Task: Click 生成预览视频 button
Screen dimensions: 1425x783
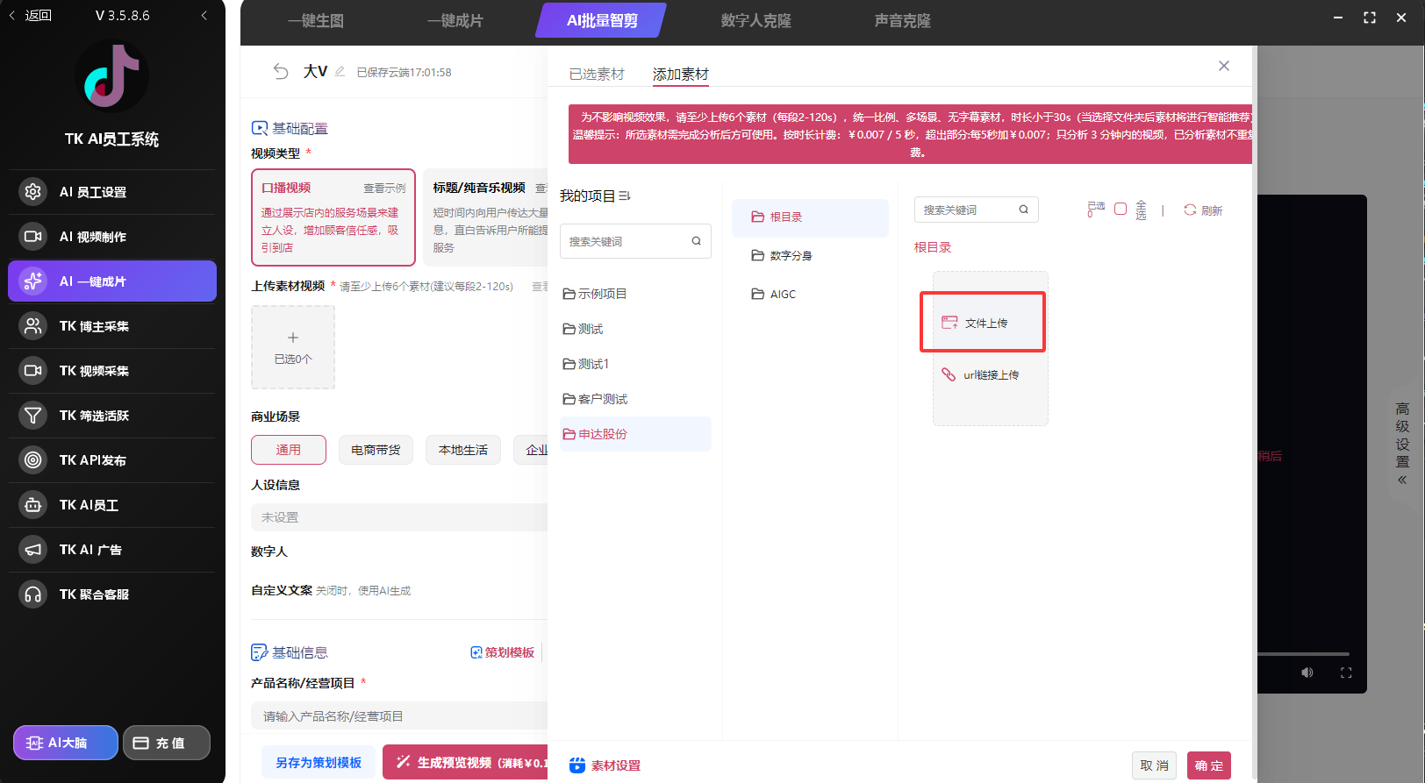Action: (466, 763)
